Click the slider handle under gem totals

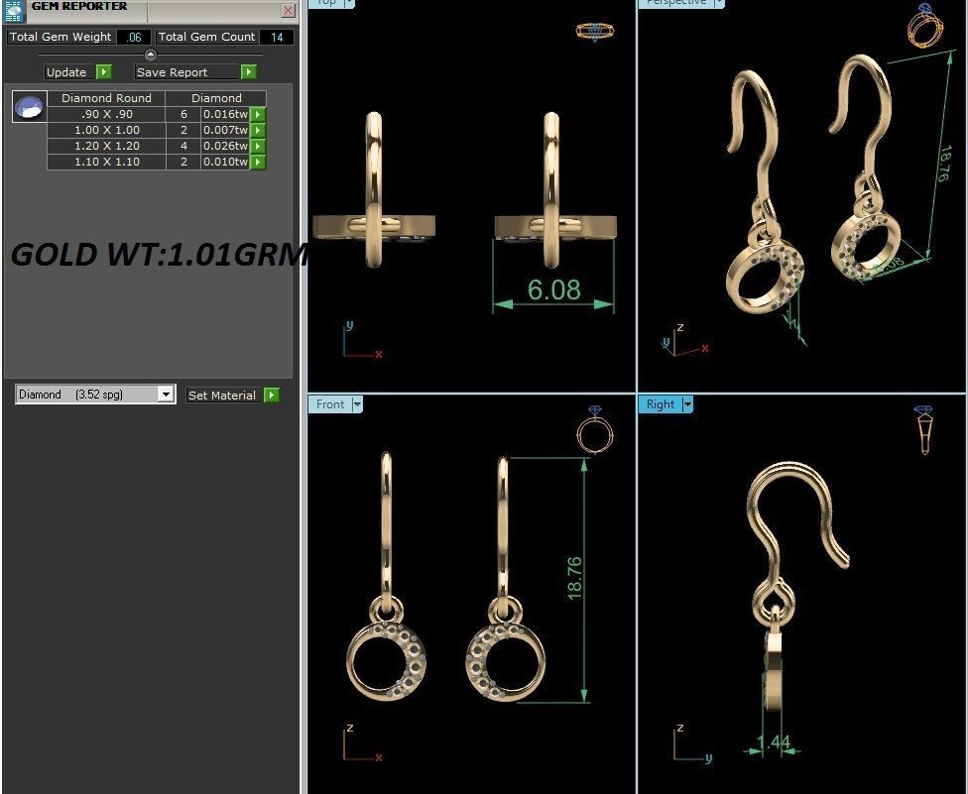pyautogui.click(x=150, y=55)
